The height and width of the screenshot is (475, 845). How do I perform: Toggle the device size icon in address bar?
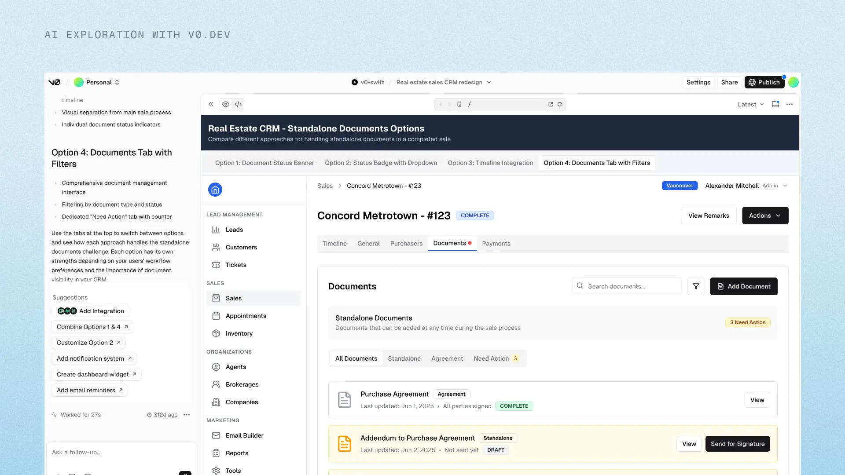click(x=459, y=104)
